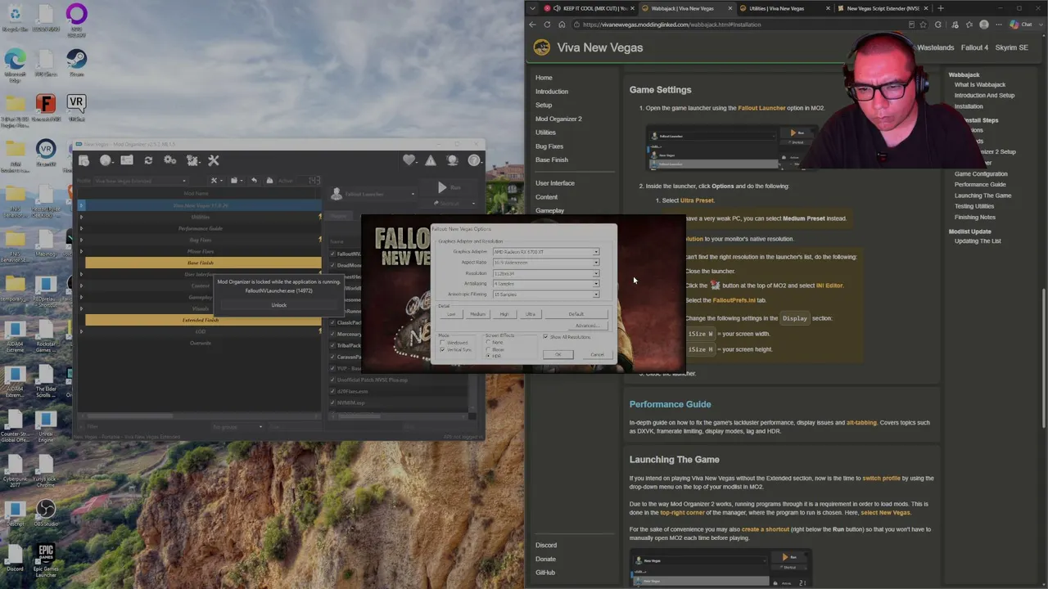Screen dimensions: 1048x589
Task: Open the Fallout Launcher executable dropdown
Action: click(373, 194)
